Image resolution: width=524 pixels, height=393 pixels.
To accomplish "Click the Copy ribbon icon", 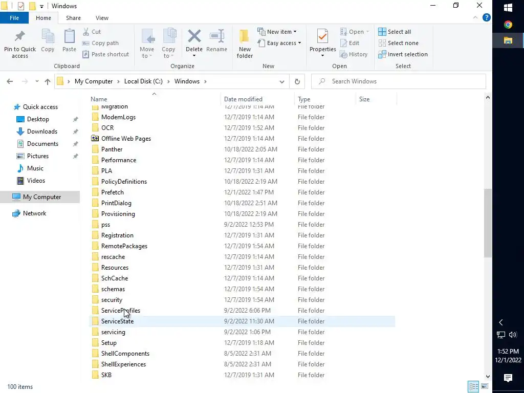I will pos(48,37).
